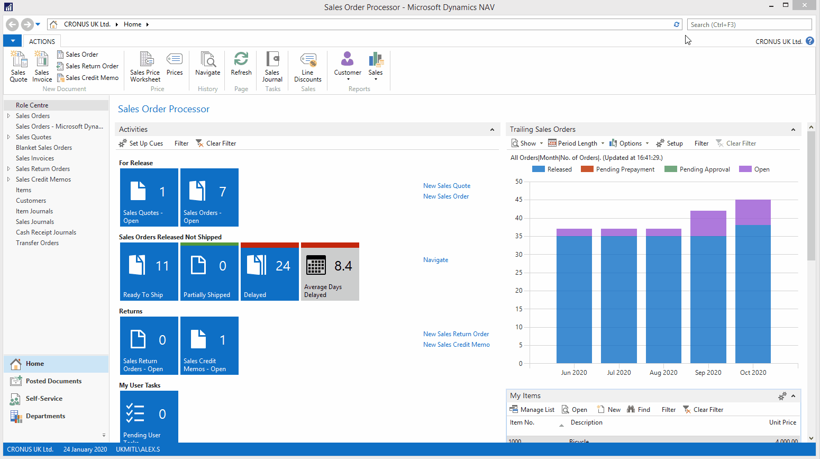Click Set Up Cues in Activities
The image size is (820, 459).
pyautogui.click(x=141, y=143)
